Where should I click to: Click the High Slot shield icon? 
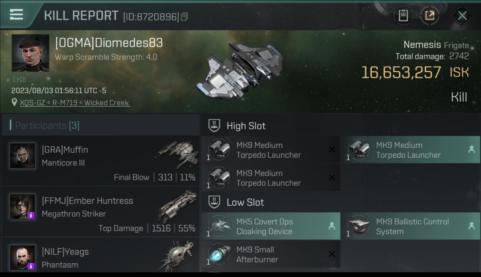214,126
